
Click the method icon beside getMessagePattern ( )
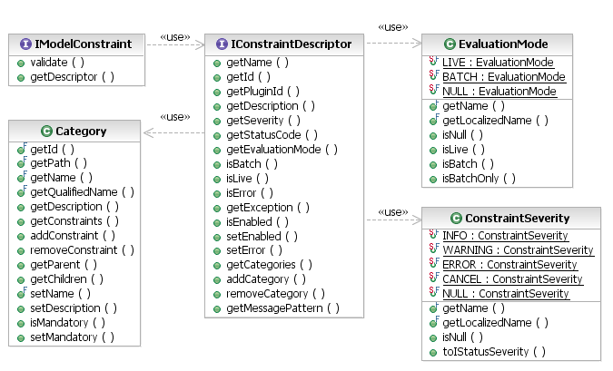pyautogui.click(x=217, y=309)
